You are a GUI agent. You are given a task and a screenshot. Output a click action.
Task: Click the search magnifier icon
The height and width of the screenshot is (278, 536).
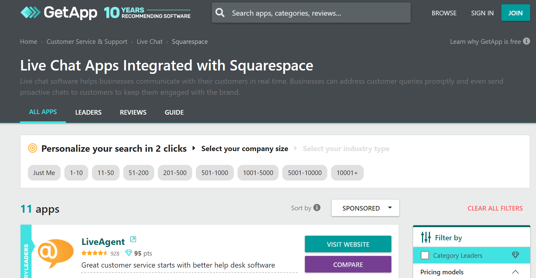[220, 13]
